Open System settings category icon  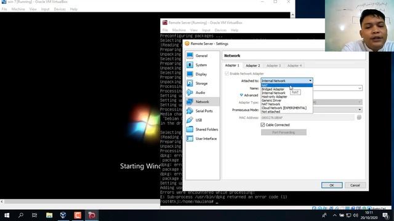coord(190,65)
